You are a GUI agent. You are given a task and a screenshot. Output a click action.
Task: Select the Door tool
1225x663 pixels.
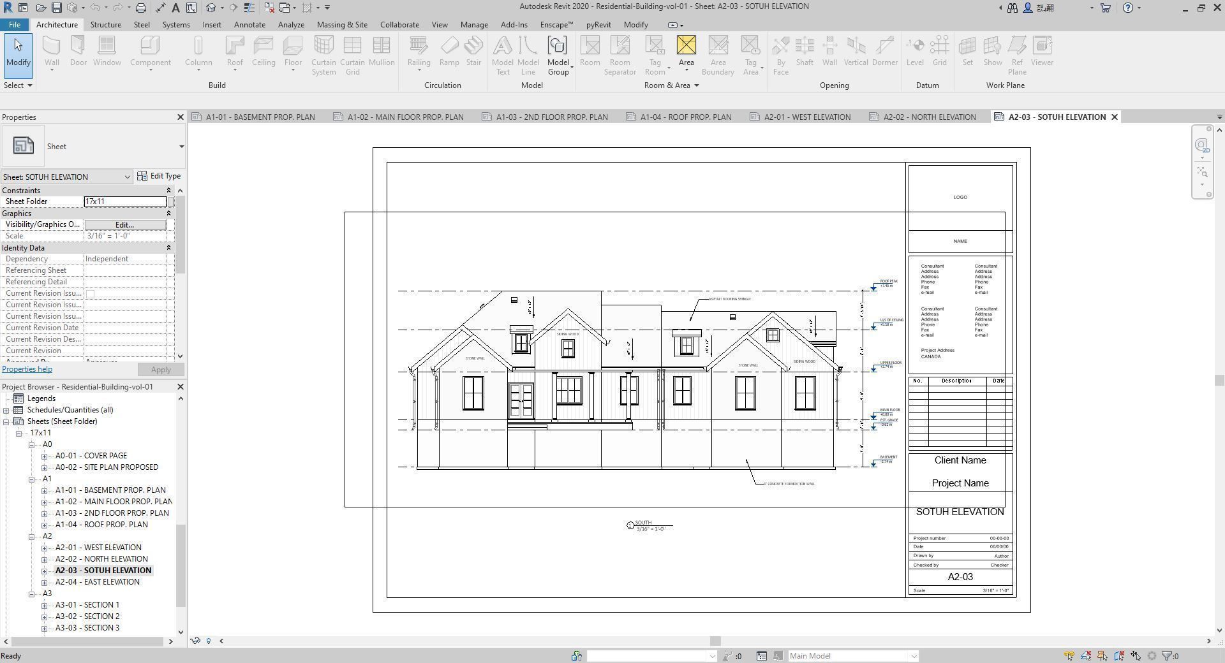[78, 52]
